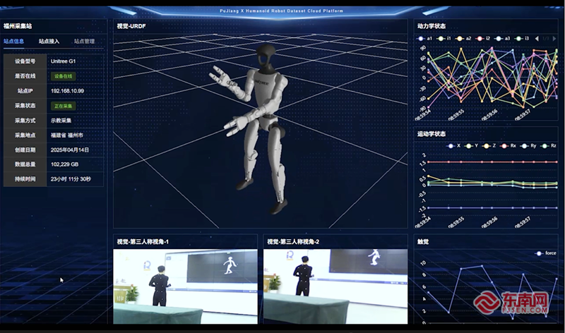Toggle the a1 series in dynamics legend
The image size is (565, 333).
(422, 38)
